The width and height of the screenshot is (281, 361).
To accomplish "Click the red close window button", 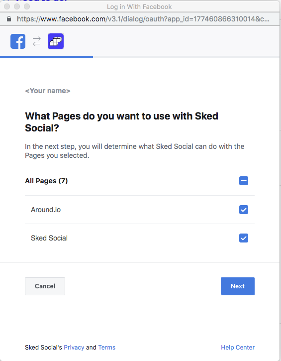I will point(7,6).
